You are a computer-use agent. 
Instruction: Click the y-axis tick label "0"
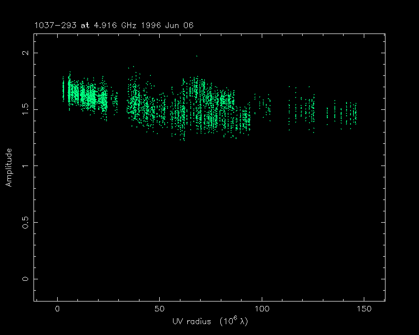[28, 279]
